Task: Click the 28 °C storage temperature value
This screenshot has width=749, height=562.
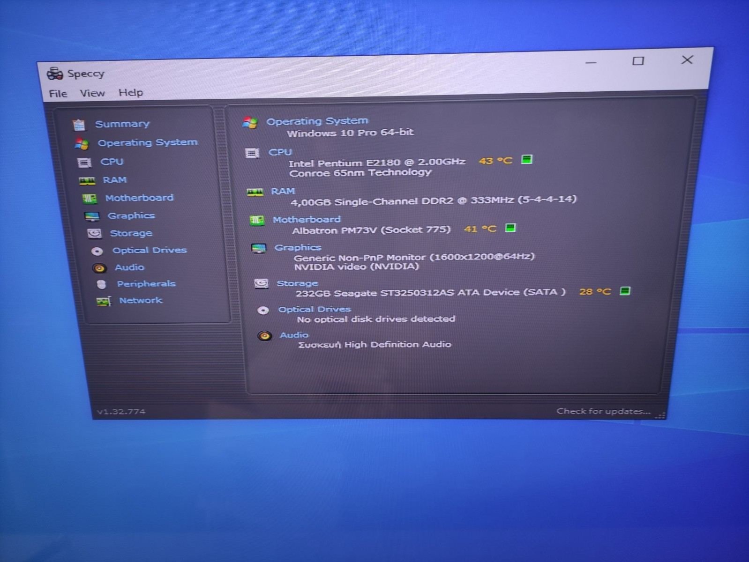Action: 595,291
